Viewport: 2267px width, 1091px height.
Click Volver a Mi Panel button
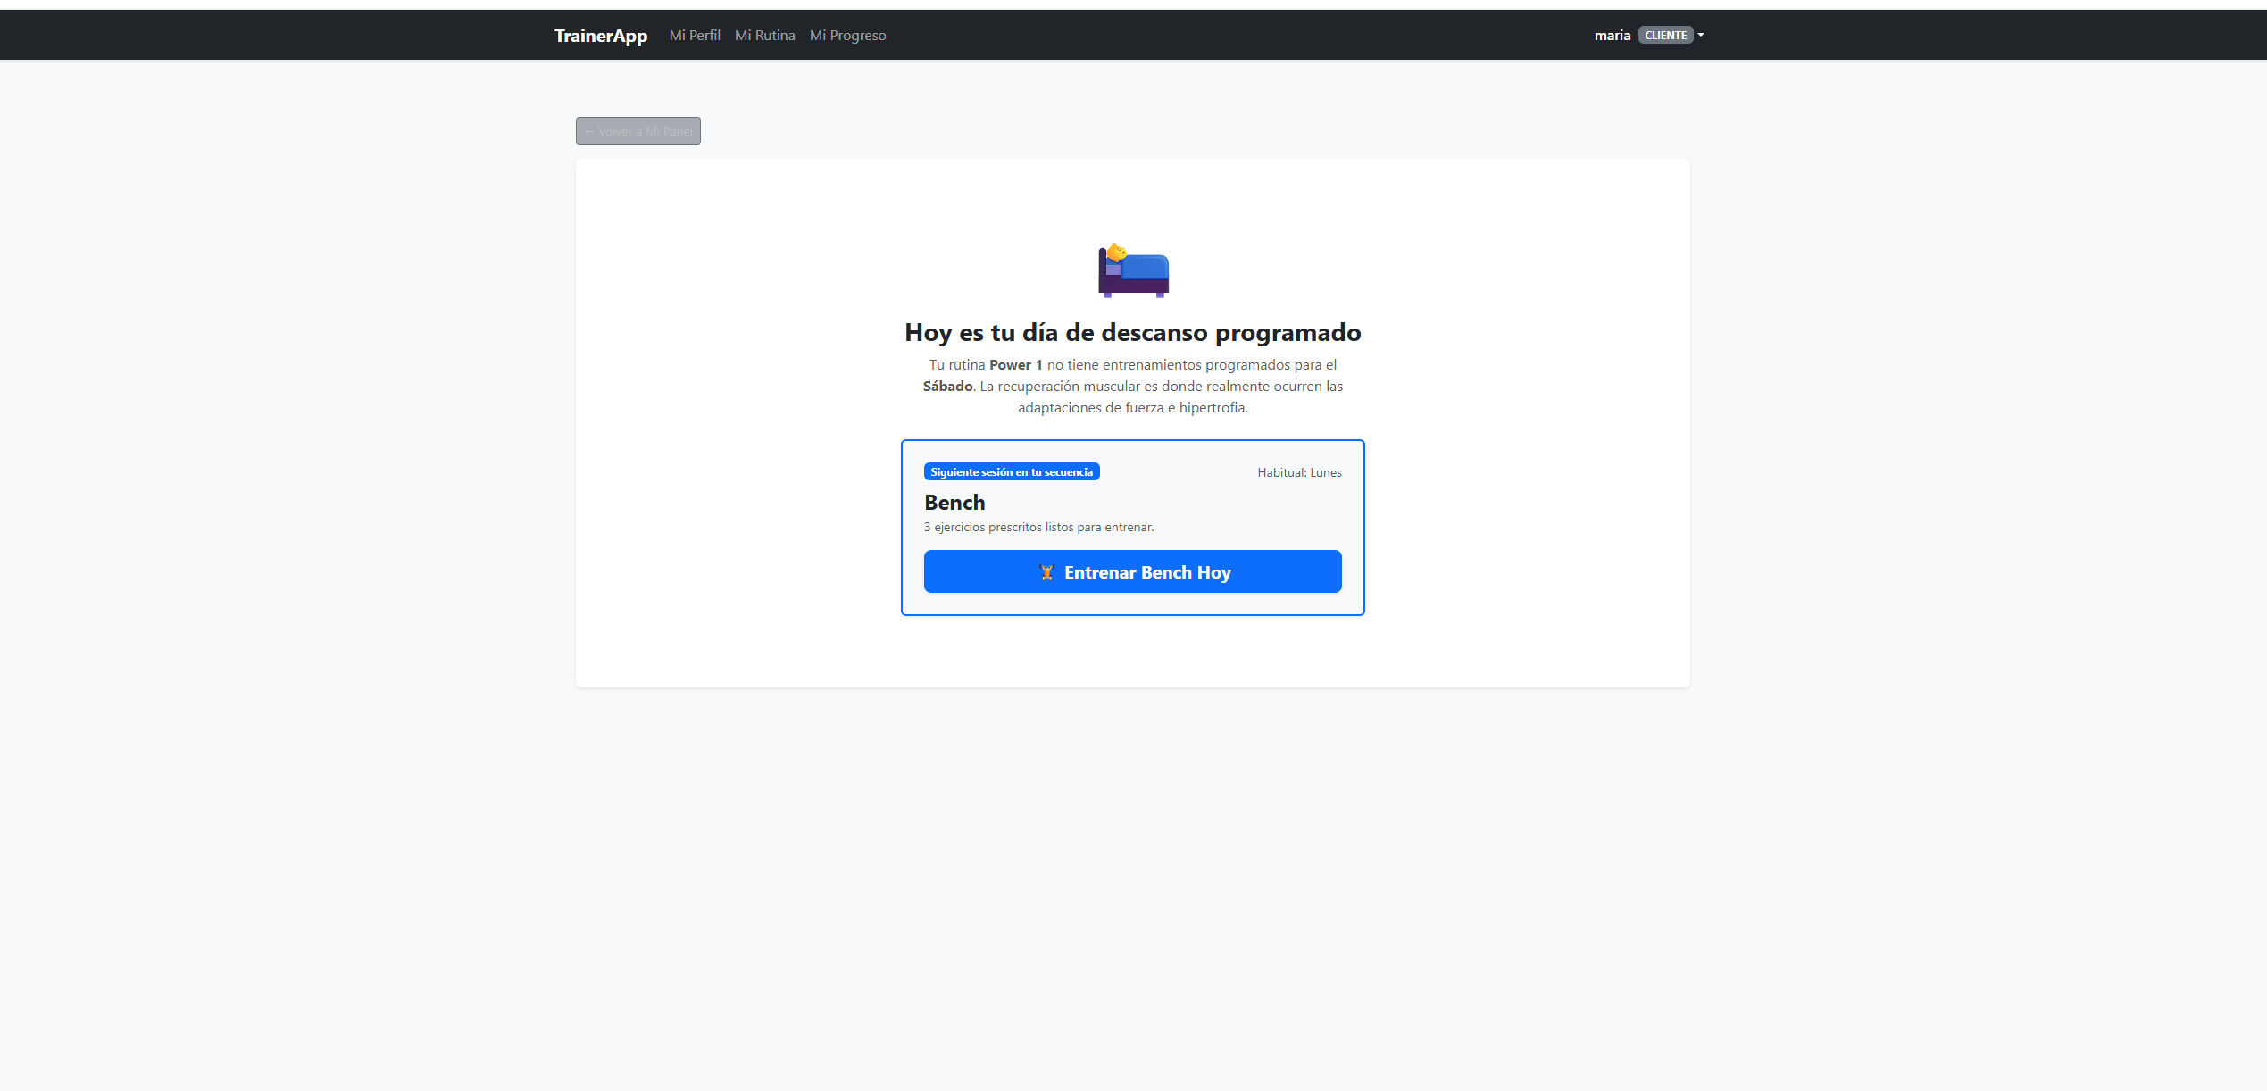click(x=638, y=131)
